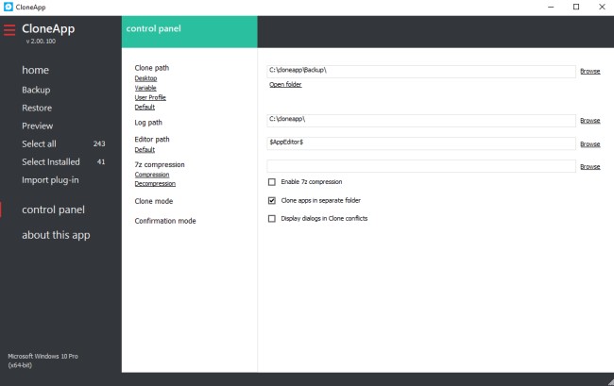Open control panel in sidebar
The width and height of the screenshot is (614, 386).
coord(53,210)
